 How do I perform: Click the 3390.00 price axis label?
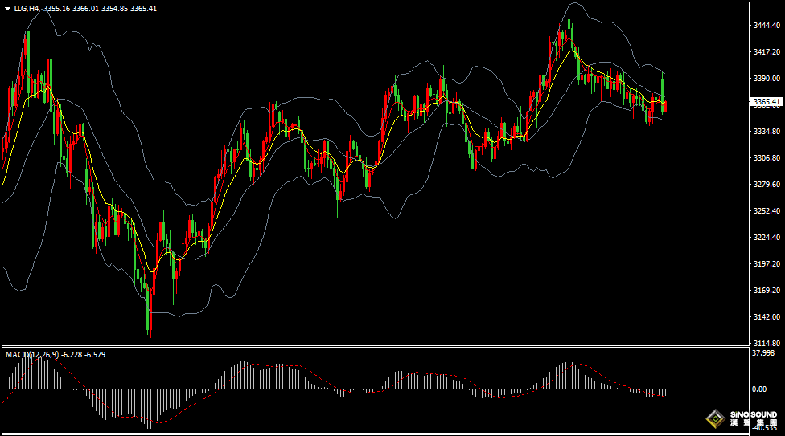coord(767,79)
